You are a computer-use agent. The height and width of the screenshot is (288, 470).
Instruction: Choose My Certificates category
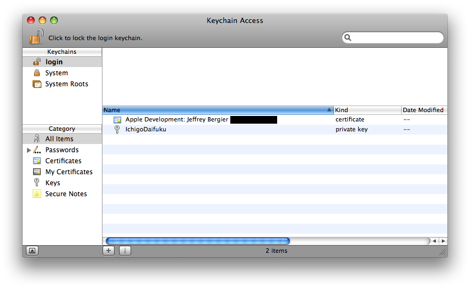click(68, 172)
